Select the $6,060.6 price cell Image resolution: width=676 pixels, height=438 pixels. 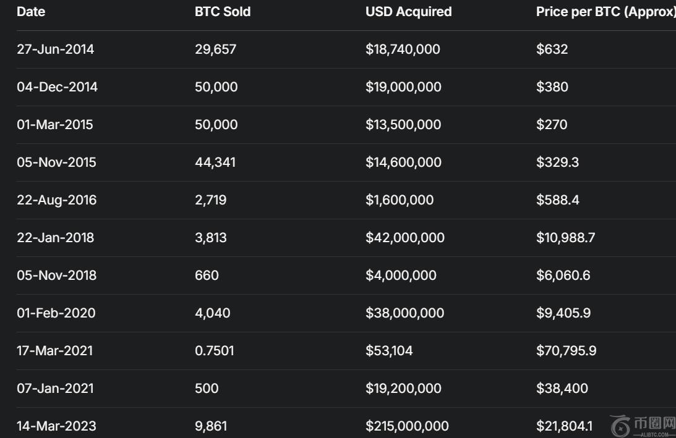coord(563,276)
